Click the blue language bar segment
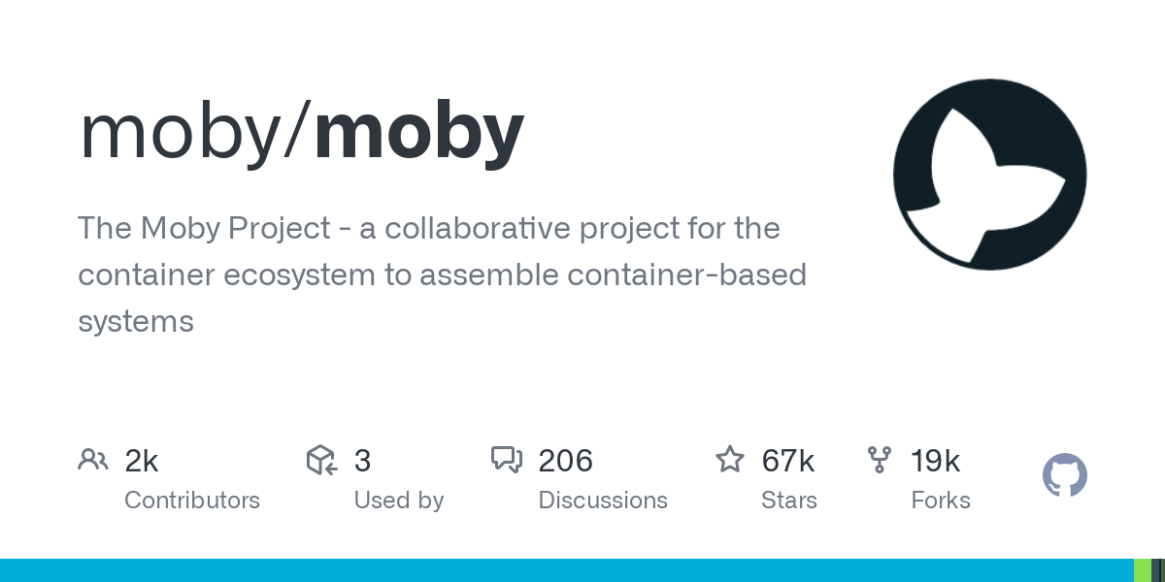The image size is (1165, 582). [x=567, y=570]
